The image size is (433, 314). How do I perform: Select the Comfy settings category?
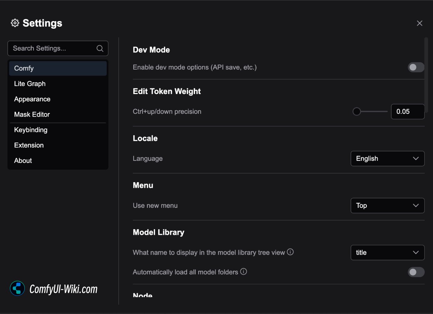pyautogui.click(x=58, y=68)
